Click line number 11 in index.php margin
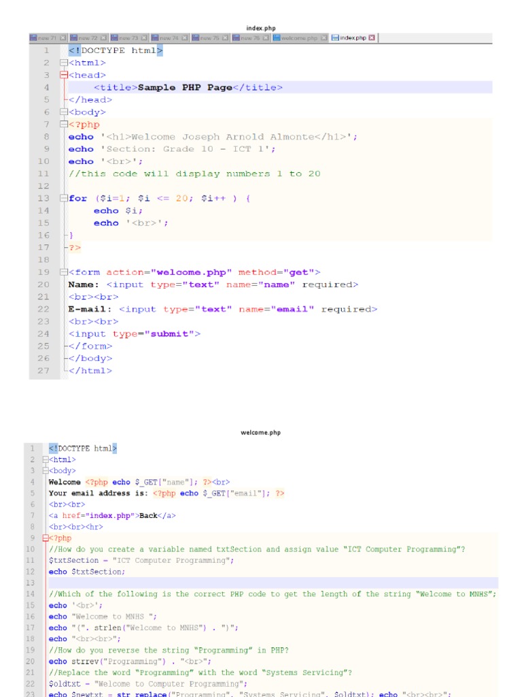This screenshot has height=697, width=522. pyautogui.click(x=43, y=174)
